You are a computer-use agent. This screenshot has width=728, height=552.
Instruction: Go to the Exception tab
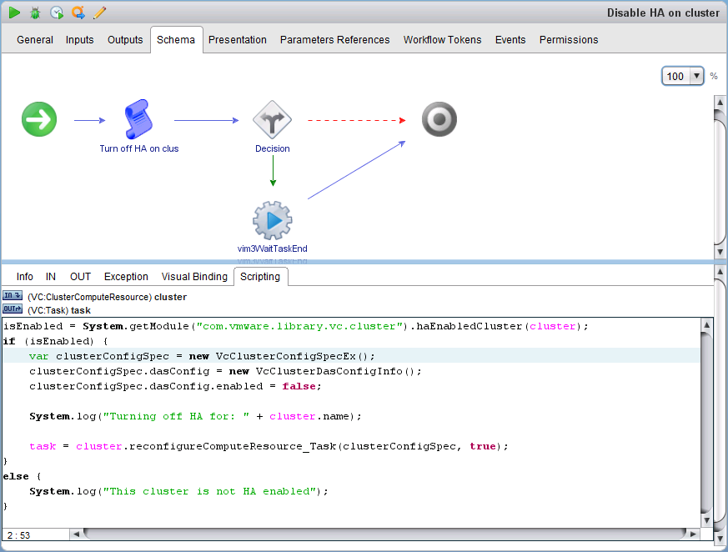(x=126, y=277)
